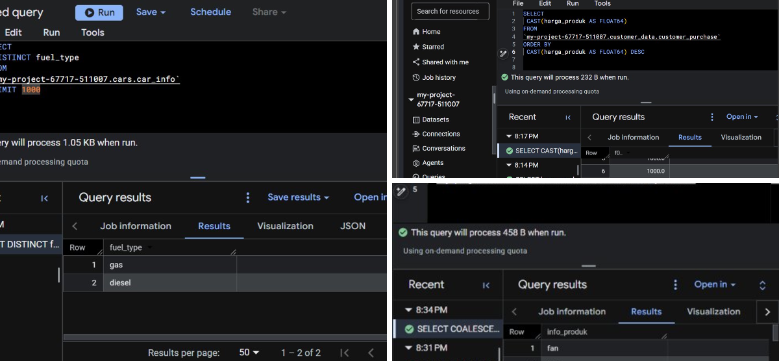
Task: Expand Open in dropdown in harga_produk window
Action: [742, 117]
